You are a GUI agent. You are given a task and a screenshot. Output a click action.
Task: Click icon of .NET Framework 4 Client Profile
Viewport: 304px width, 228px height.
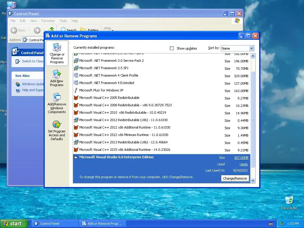coord(76,75)
